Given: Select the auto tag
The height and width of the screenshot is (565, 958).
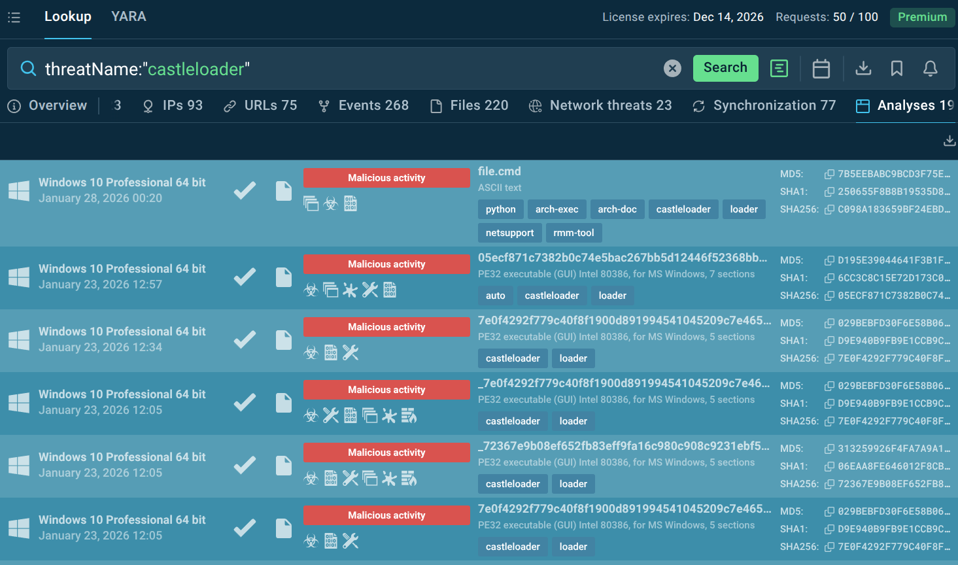Looking at the screenshot, I should (496, 296).
